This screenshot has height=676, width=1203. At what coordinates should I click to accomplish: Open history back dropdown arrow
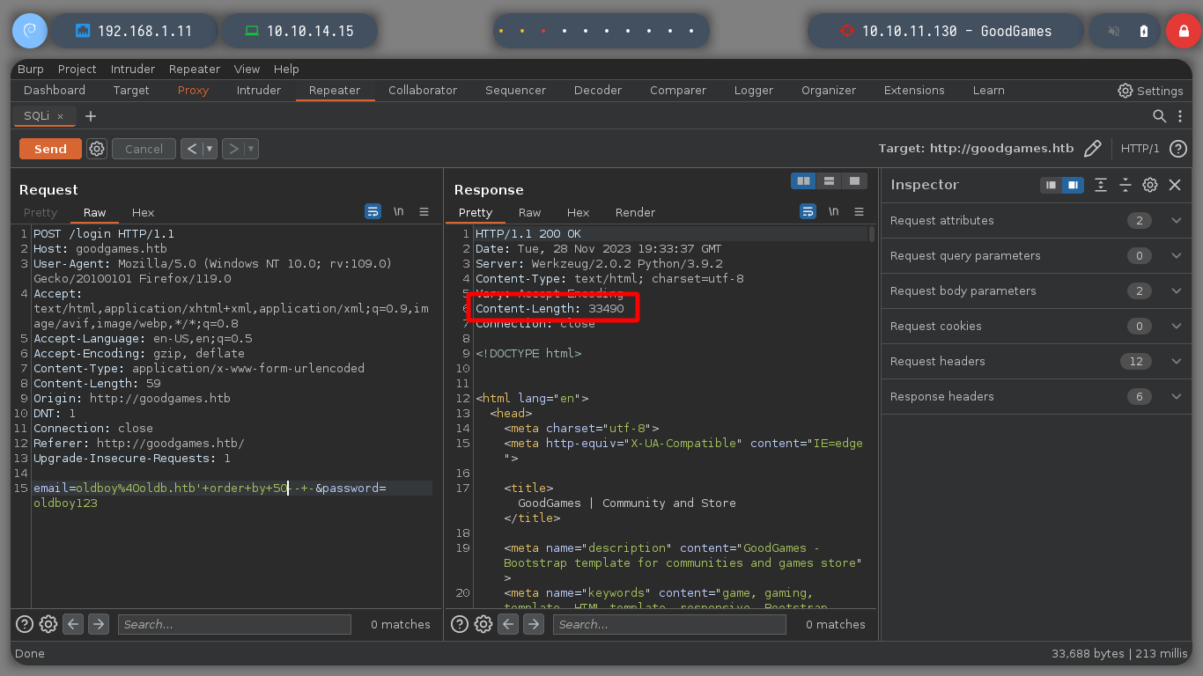210,149
